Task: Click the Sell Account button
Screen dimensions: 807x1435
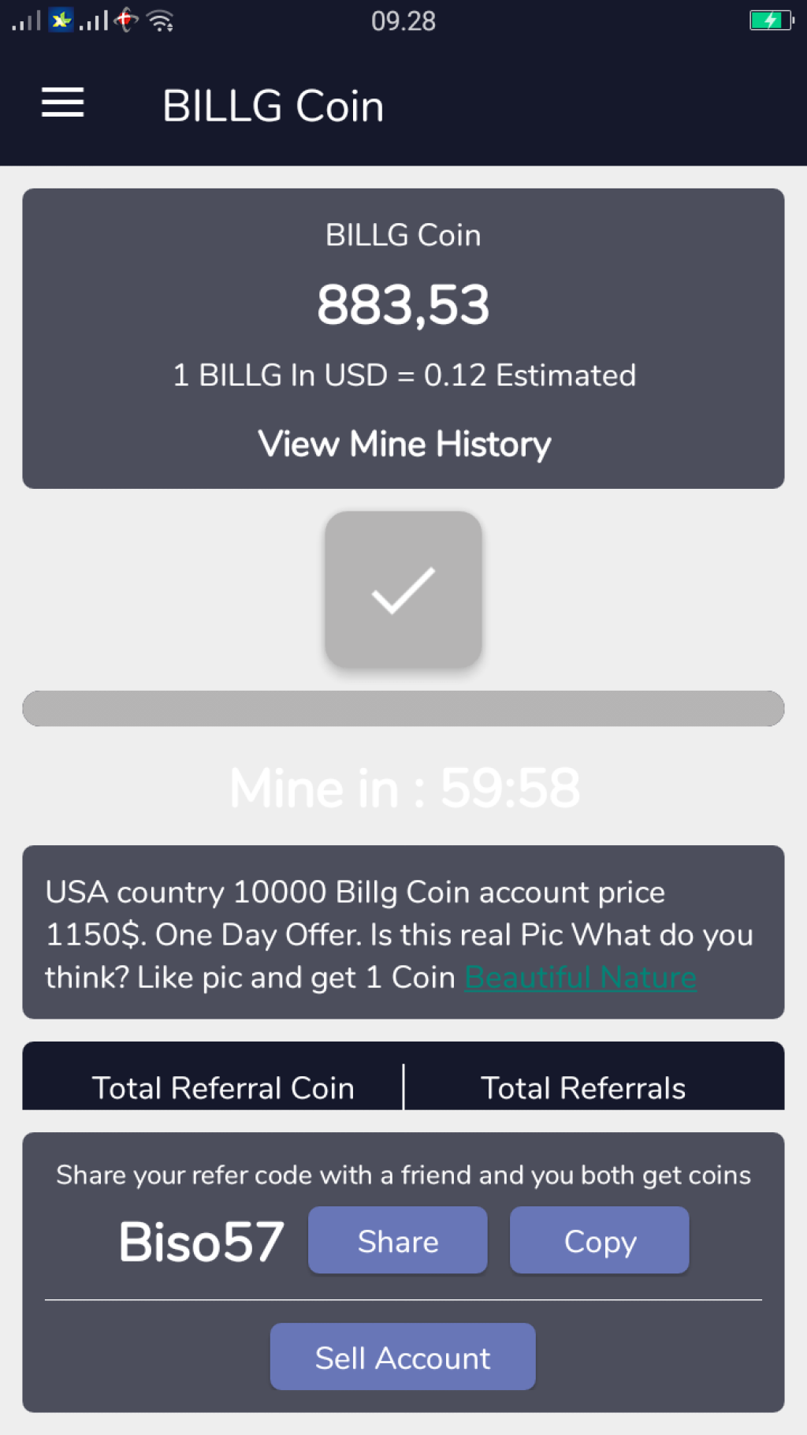Action: [403, 1357]
